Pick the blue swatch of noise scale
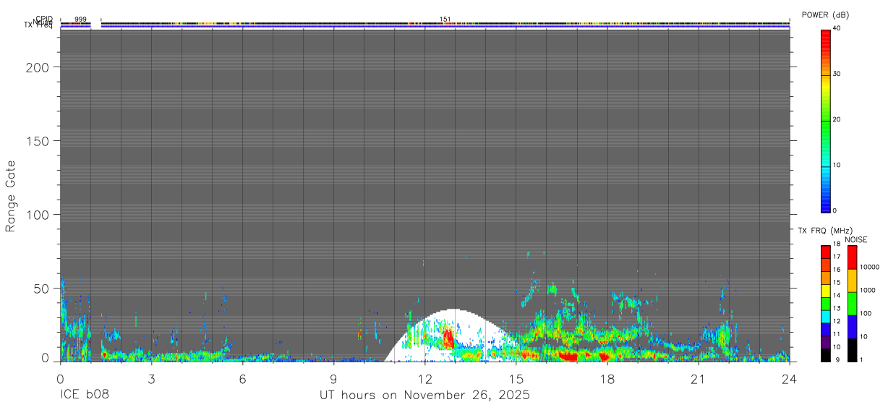888x410 pixels. point(853,327)
